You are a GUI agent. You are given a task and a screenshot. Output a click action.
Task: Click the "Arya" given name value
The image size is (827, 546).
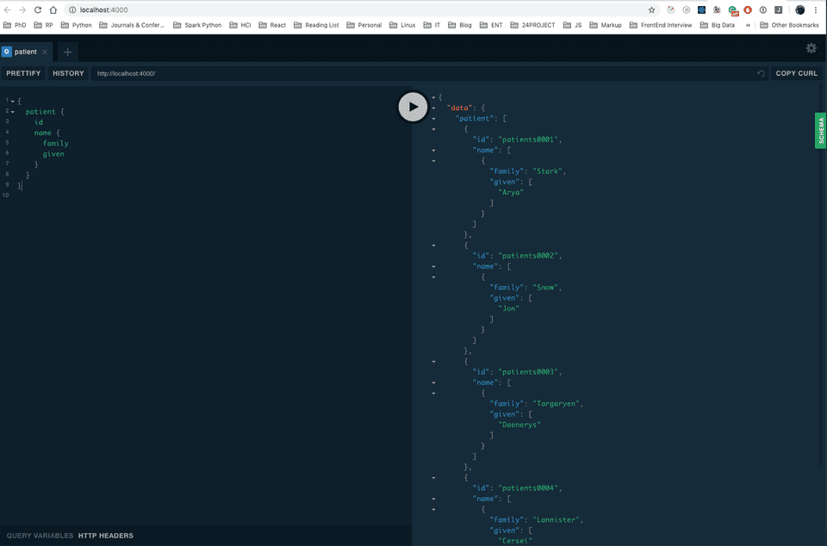511,192
